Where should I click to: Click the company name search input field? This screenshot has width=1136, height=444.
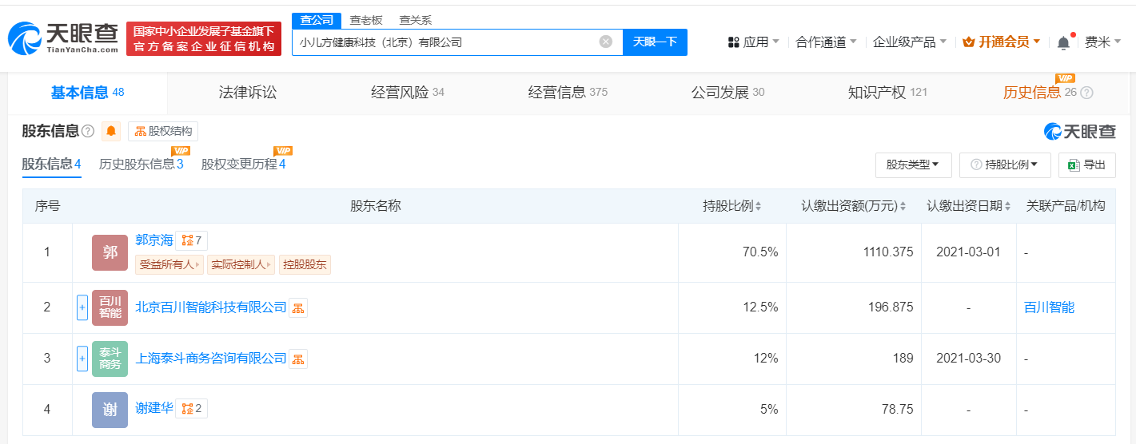click(445, 42)
